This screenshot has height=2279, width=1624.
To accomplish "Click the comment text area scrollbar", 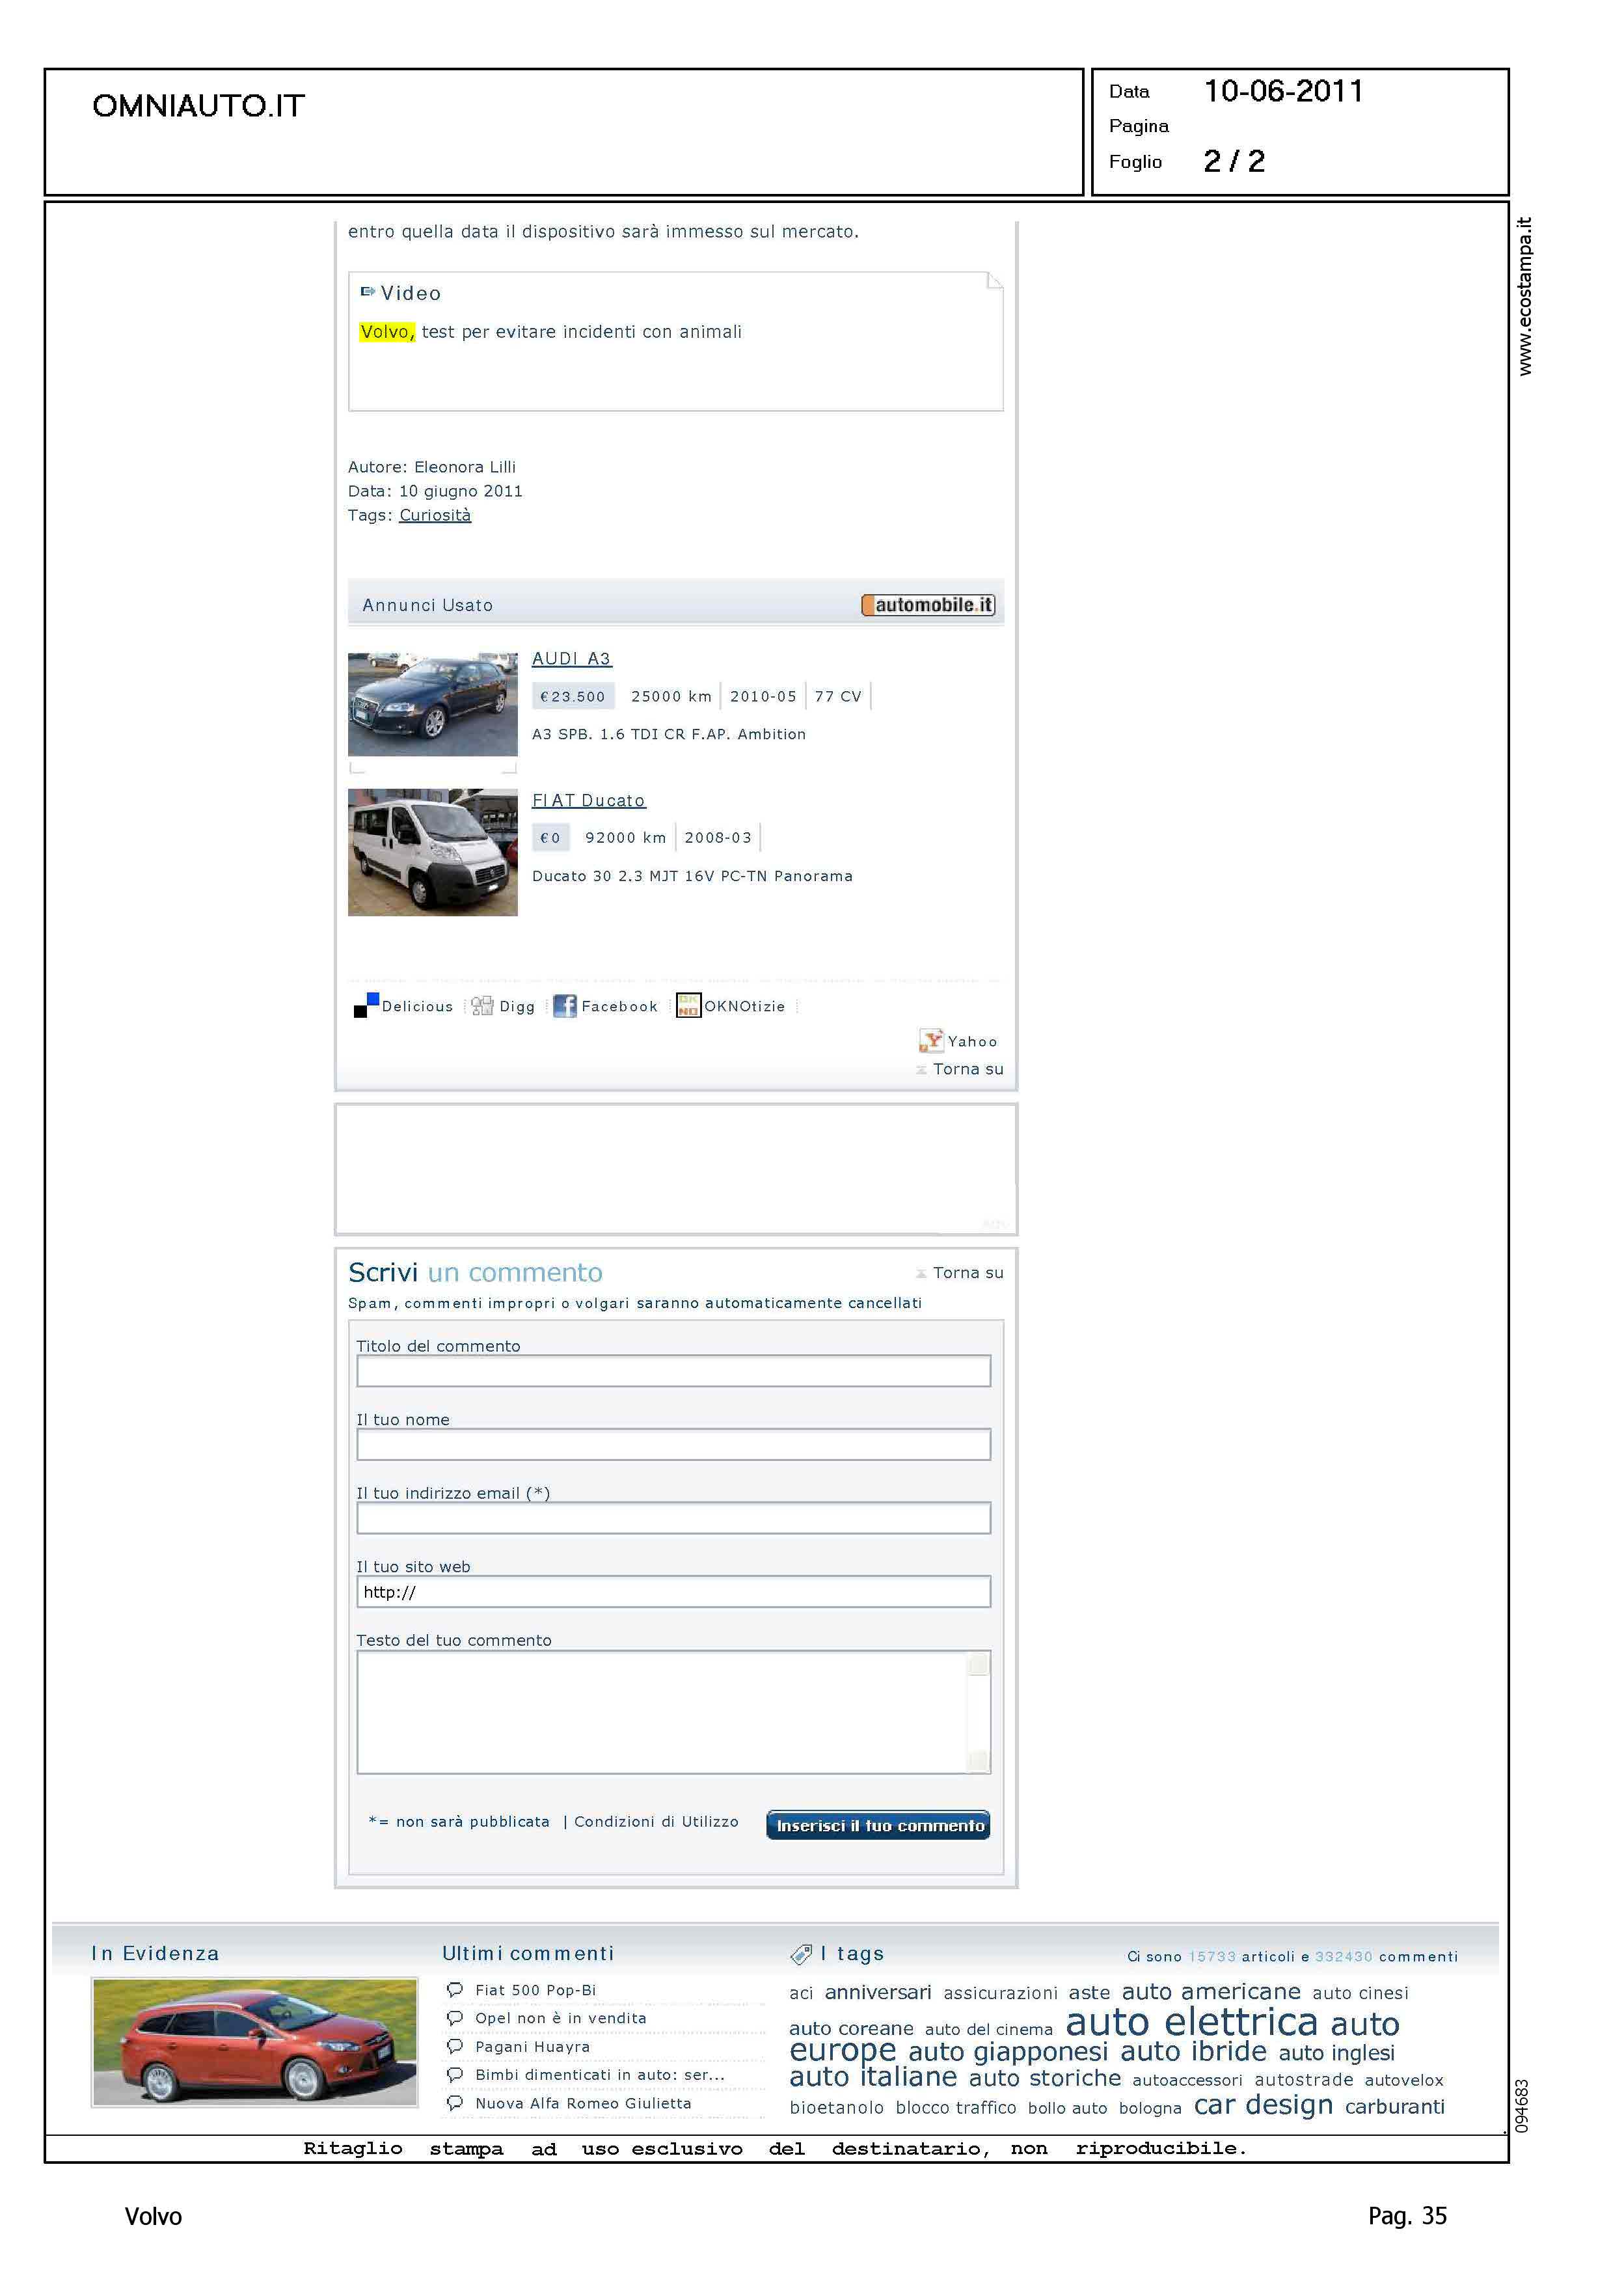I will point(978,1712).
